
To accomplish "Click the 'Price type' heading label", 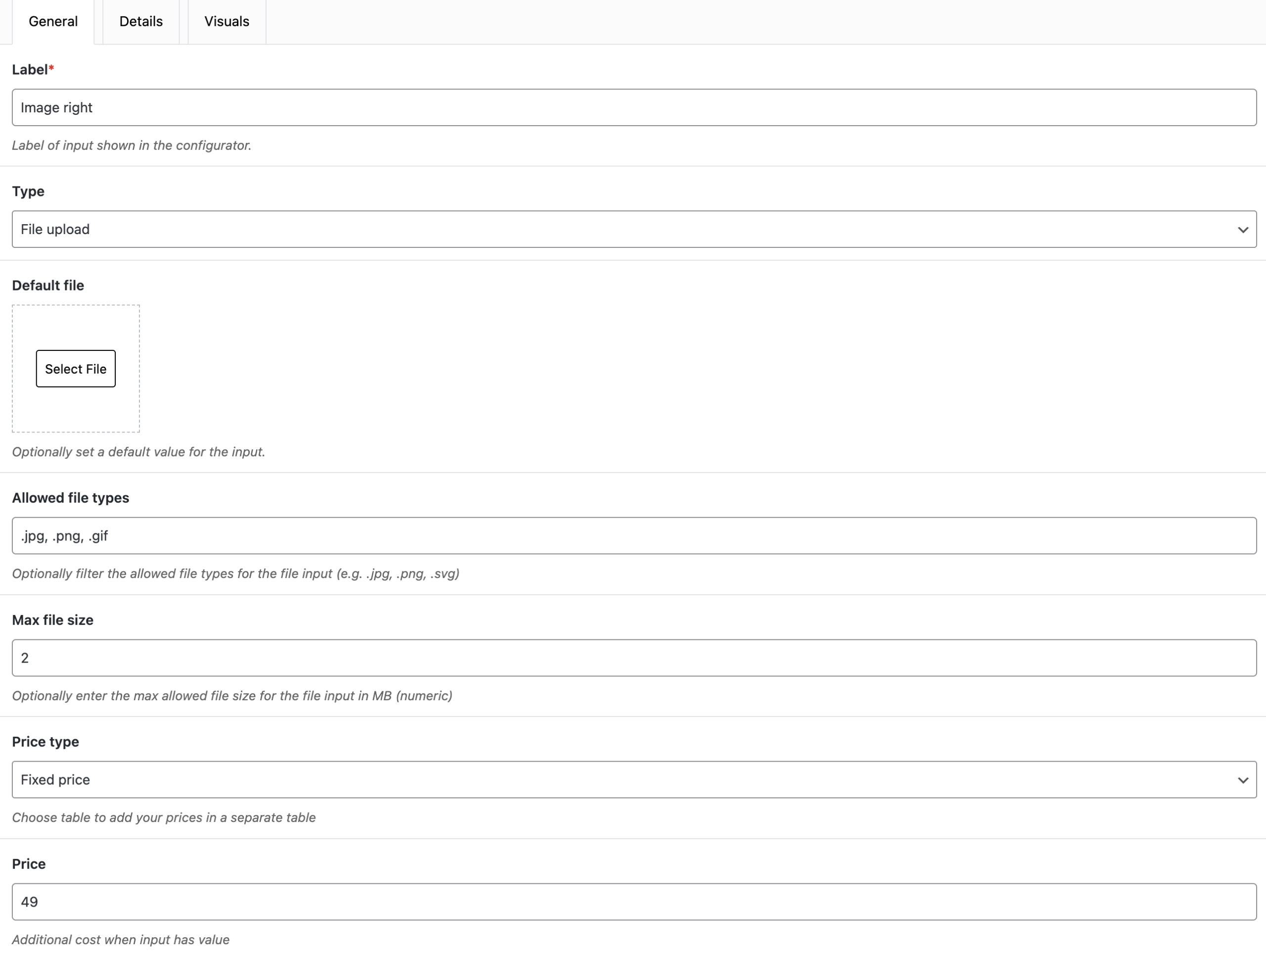I will coord(45,742).
